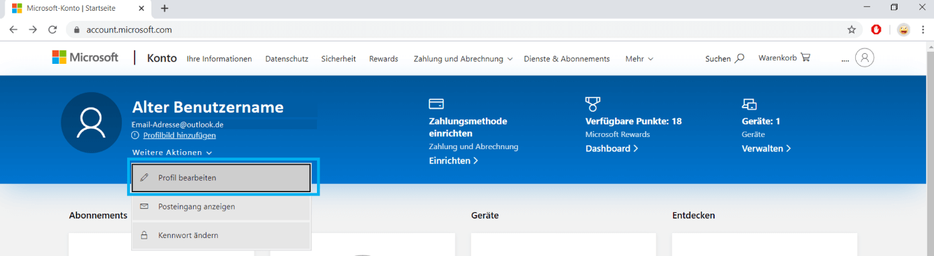Click the ellipsis beside account avatar
Image resolution: width=934 pixels, height=256 pixels.
pyautogui.click(x=845, y=60)
